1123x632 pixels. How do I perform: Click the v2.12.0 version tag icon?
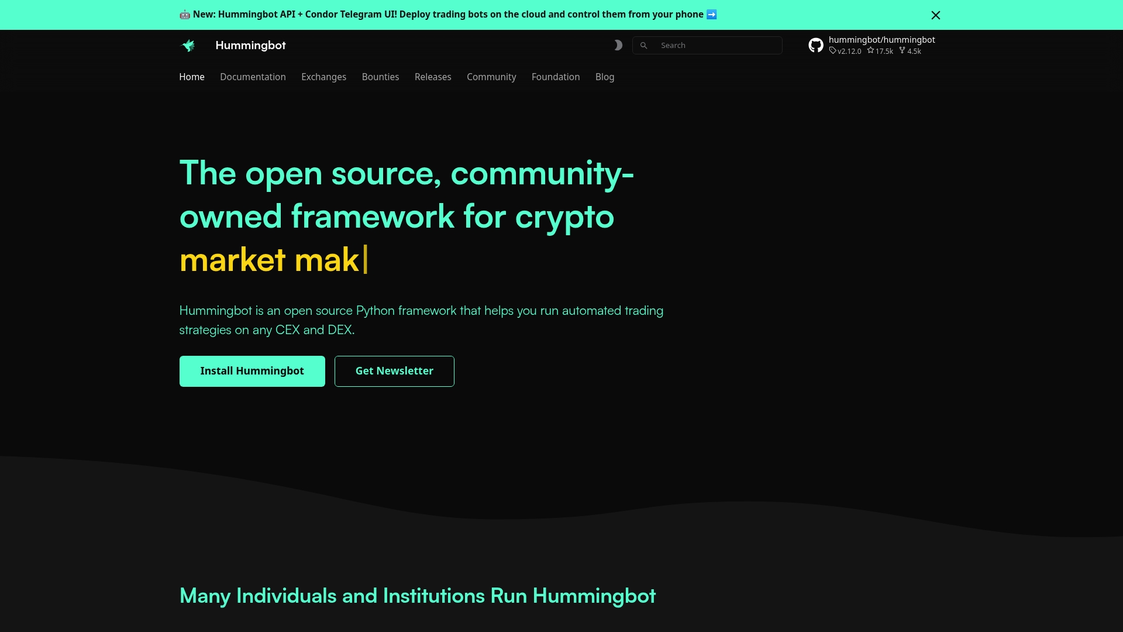click(x=833, y=51)
